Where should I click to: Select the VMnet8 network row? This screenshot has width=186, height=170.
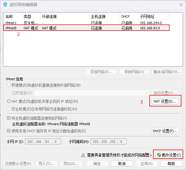click(86, 28)
